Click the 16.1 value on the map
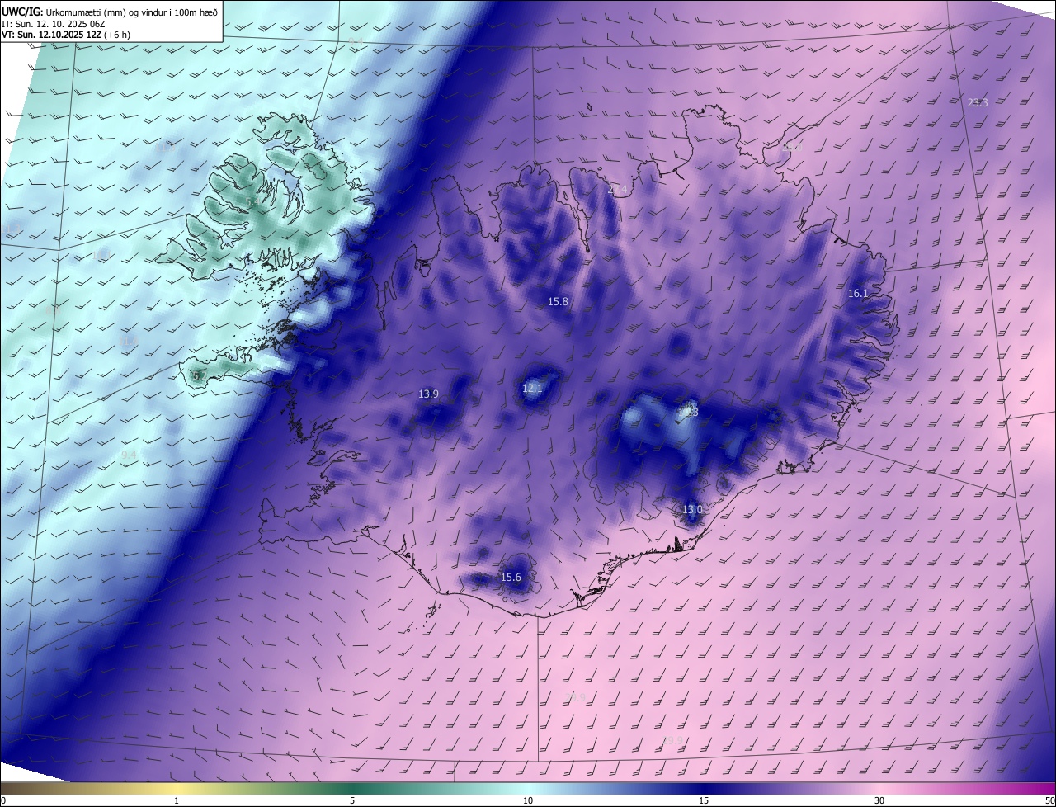The image size is (1056, 807). click(x=858, y=294)
